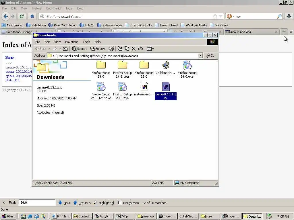Viewport: 294px width, 220px height.
Task: Open a new browser tab with plus button
Action: click(284, 32)
